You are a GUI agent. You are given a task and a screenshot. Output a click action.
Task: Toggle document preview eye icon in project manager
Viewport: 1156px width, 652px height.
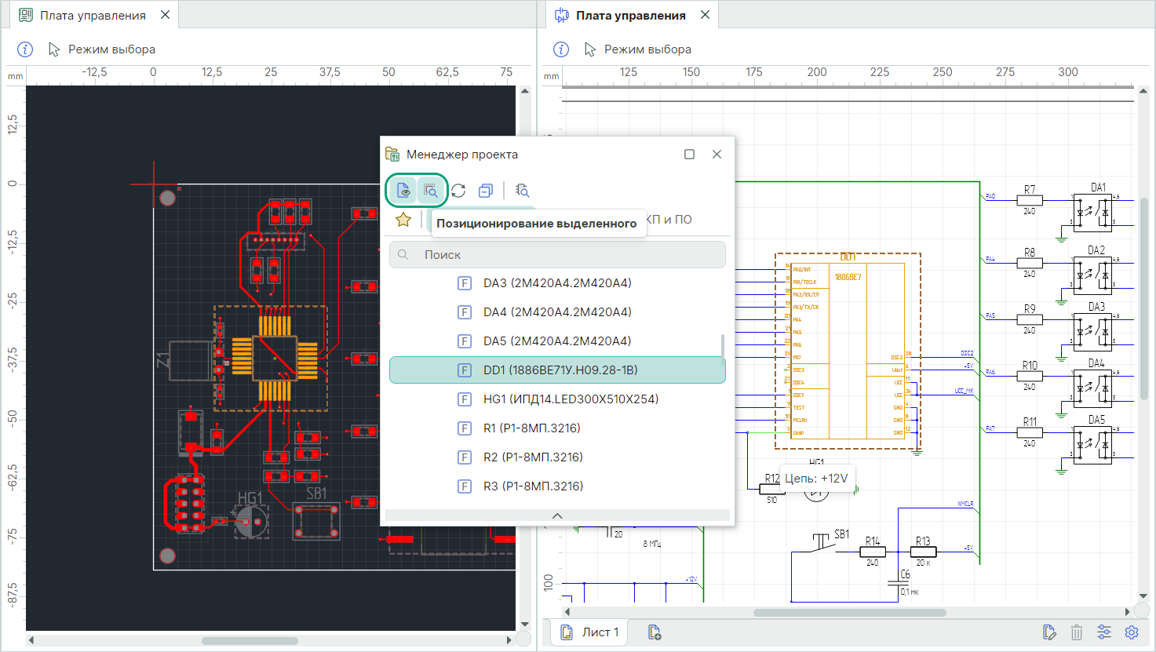(403, 191)
